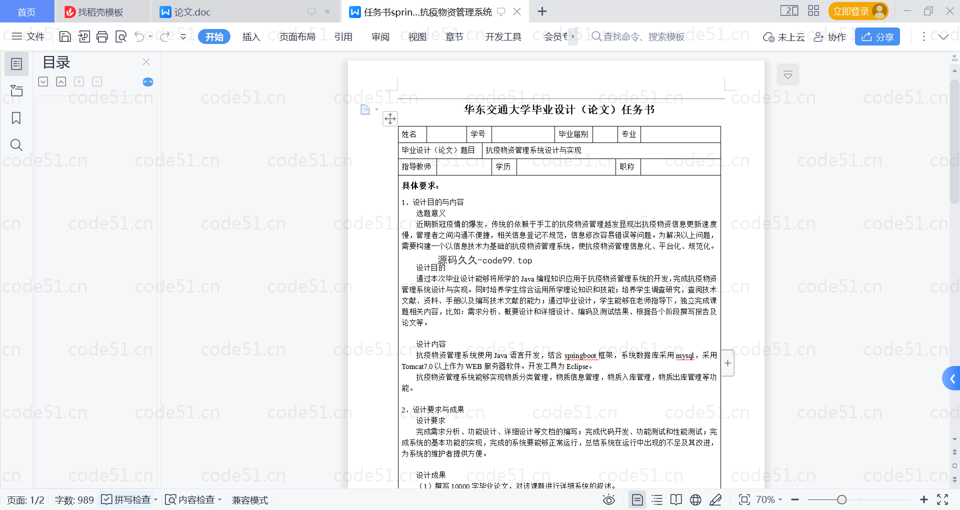
Task: Click 协作 collaboration button
Action: (x=830, y=36)
